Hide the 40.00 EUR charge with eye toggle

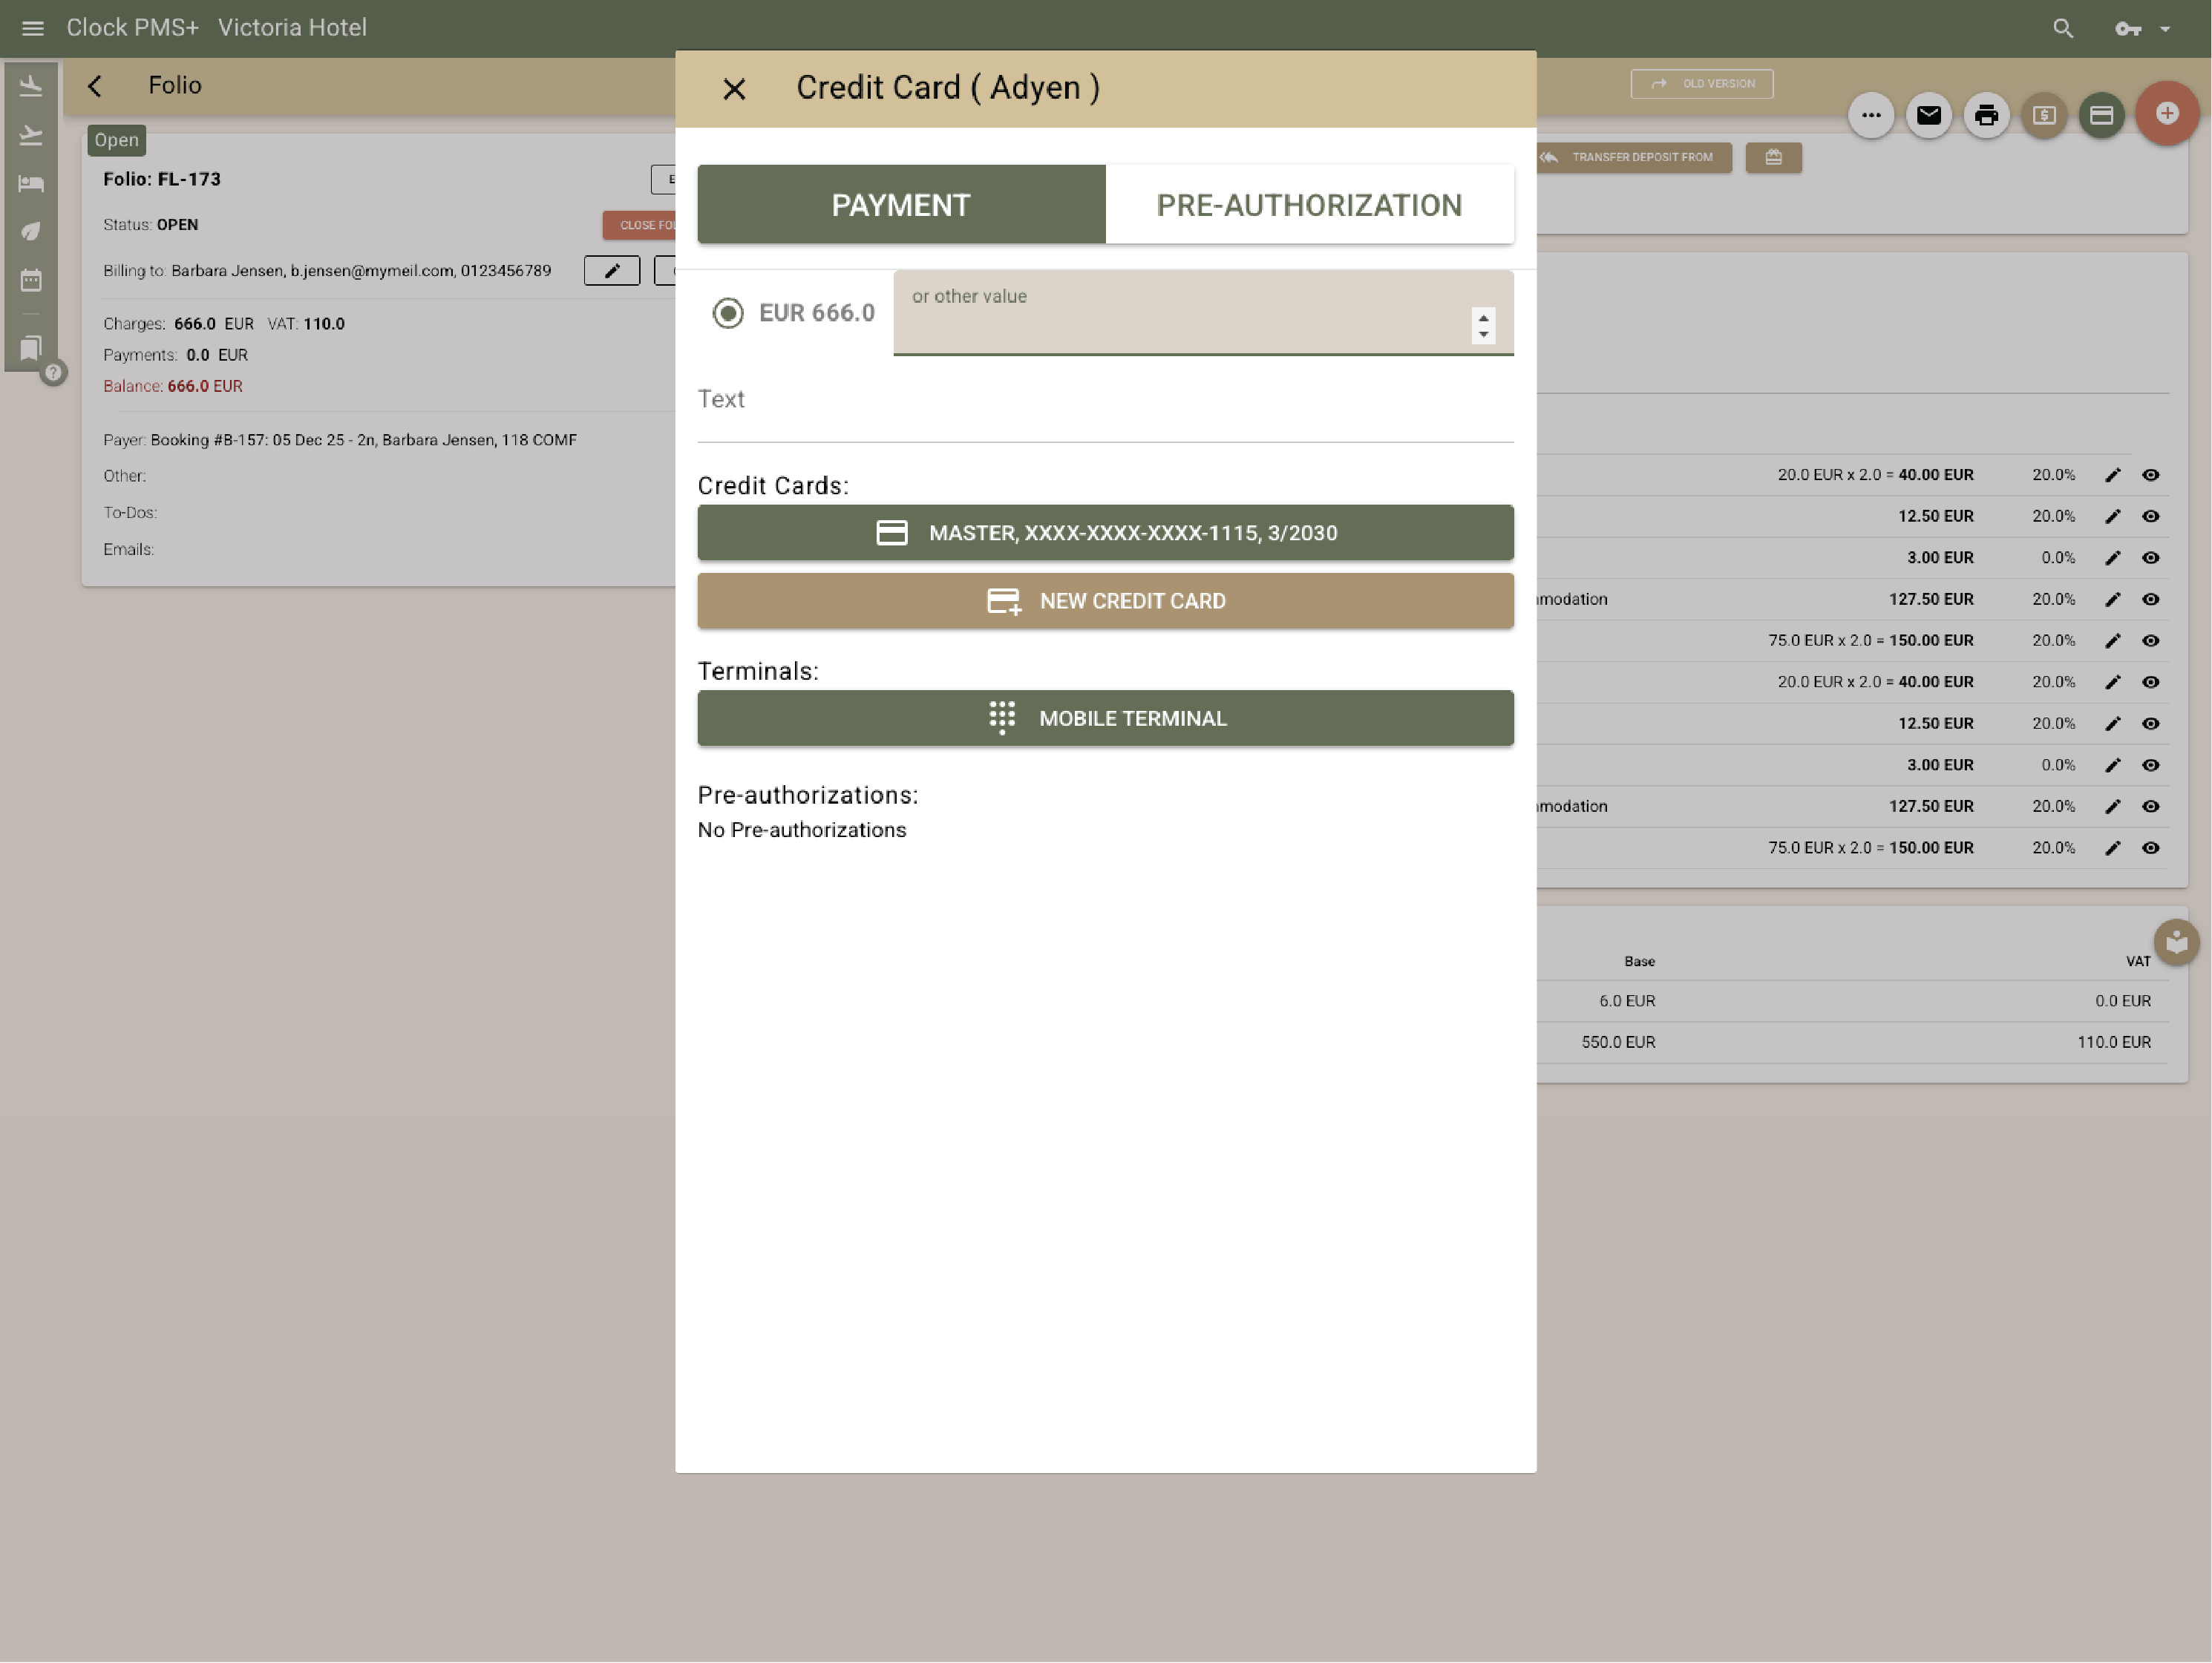[2151, 475]
